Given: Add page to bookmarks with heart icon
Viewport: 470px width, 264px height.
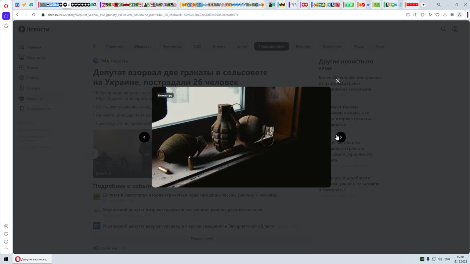Looking at the screenshot, I should (x=437, y=15).
